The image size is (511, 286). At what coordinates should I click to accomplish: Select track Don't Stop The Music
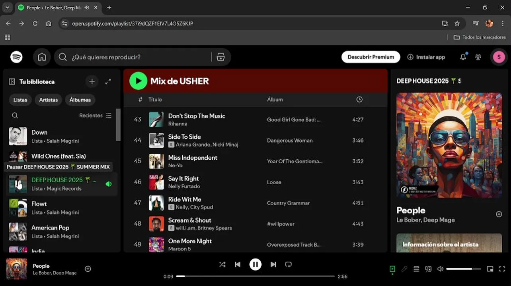197,116
